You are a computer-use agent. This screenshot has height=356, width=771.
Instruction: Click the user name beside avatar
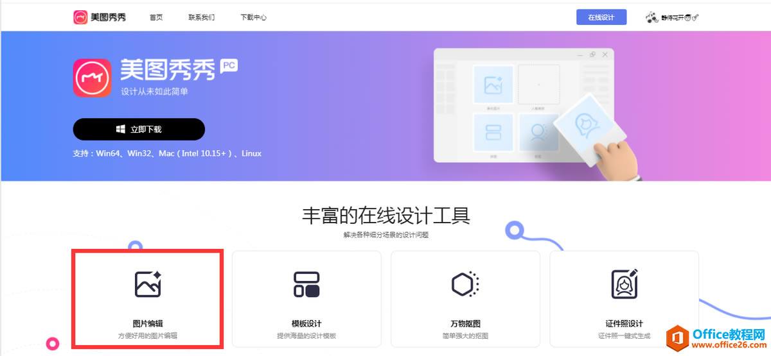680,18
